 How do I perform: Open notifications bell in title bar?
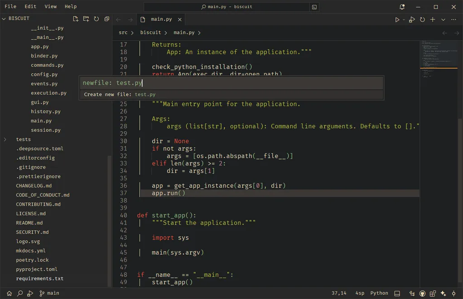[x=402, y=7]
